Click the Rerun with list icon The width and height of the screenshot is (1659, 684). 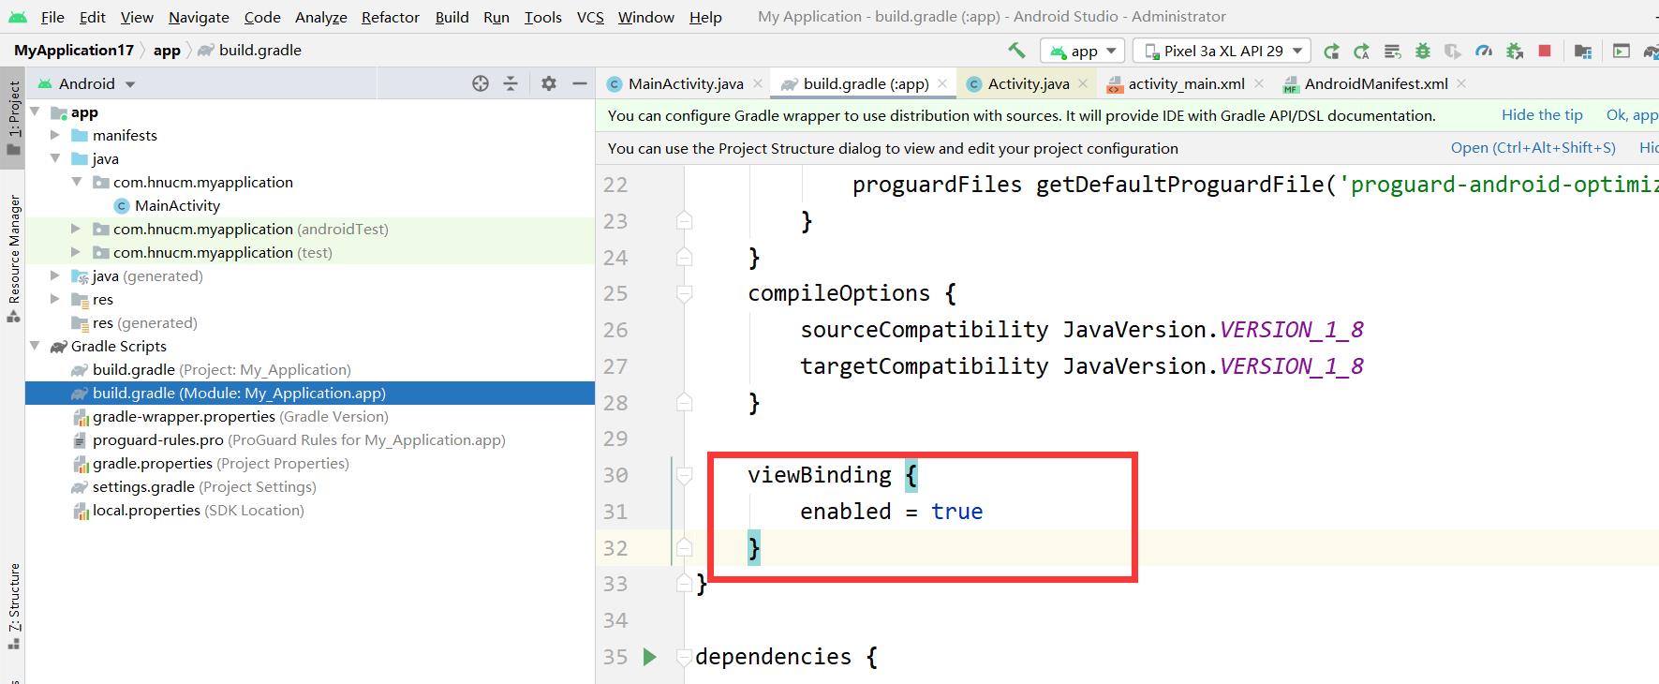coord(1393,51)
